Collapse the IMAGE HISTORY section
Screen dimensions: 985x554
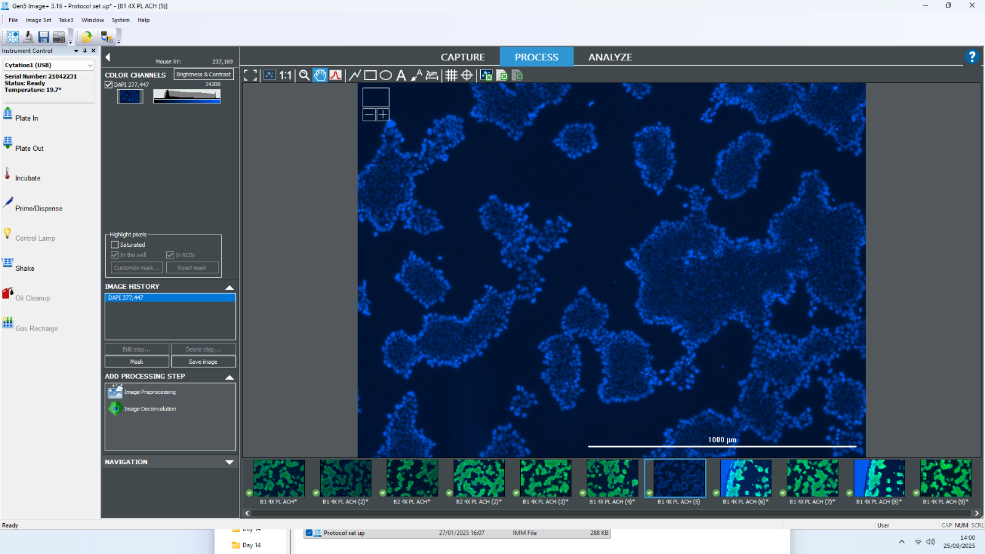pos(230,287)
